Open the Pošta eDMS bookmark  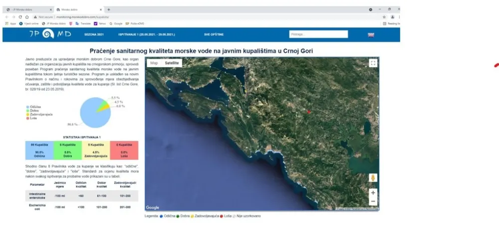coord(135,23)
